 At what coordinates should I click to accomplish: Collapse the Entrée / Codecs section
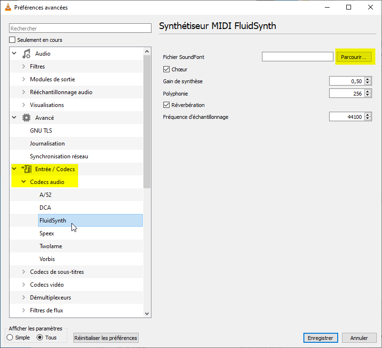point(14,169)
